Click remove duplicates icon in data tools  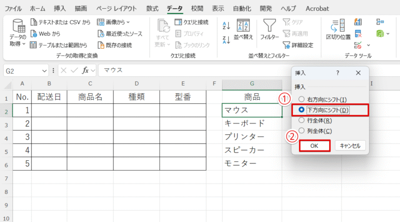[358, 34]
